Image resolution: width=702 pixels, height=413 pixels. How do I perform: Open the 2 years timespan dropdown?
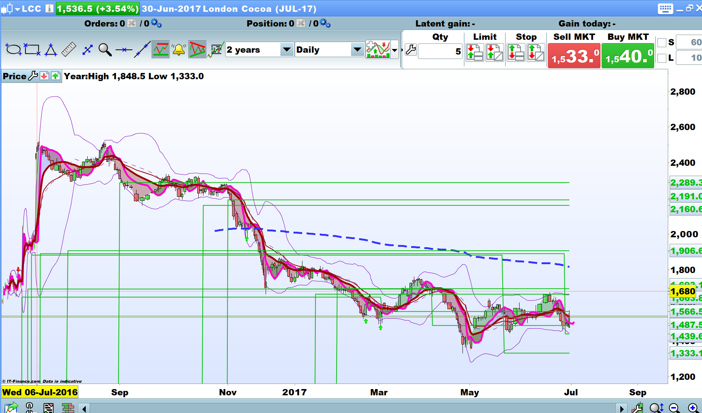(x=286, y=49)
